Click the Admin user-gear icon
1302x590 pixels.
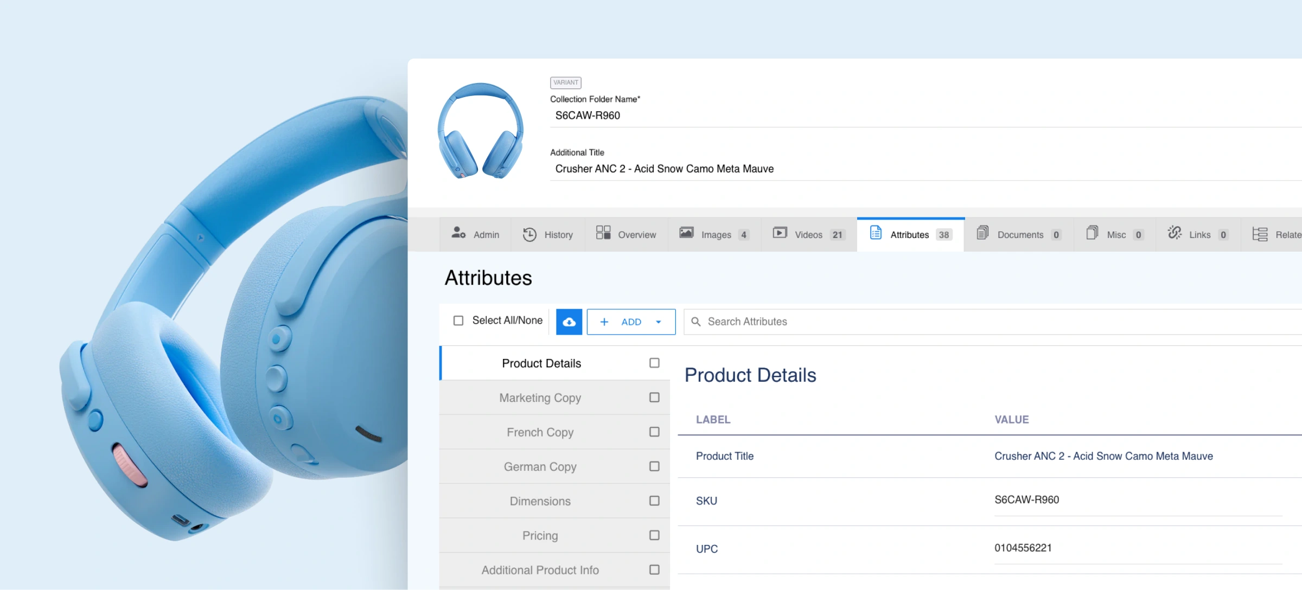pos(458,233)
